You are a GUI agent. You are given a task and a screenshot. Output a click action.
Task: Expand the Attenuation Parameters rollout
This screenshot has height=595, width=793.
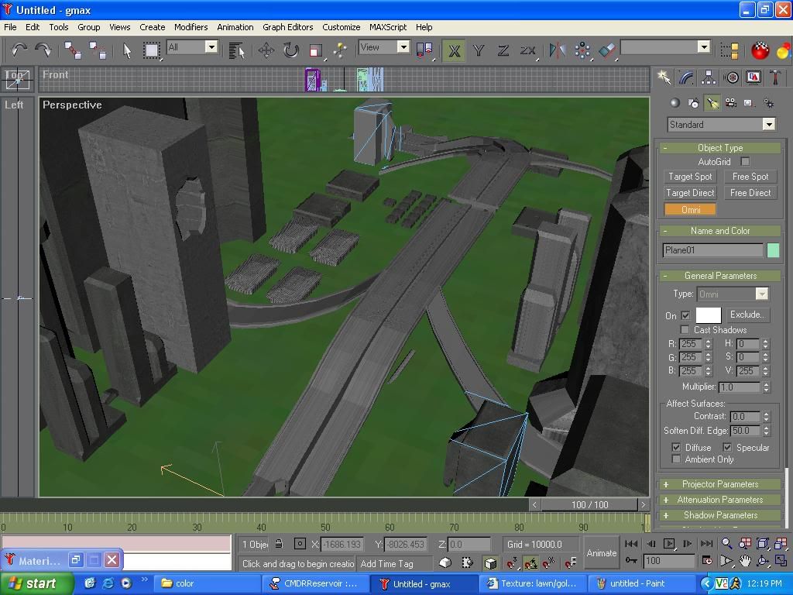pos(719,500)
